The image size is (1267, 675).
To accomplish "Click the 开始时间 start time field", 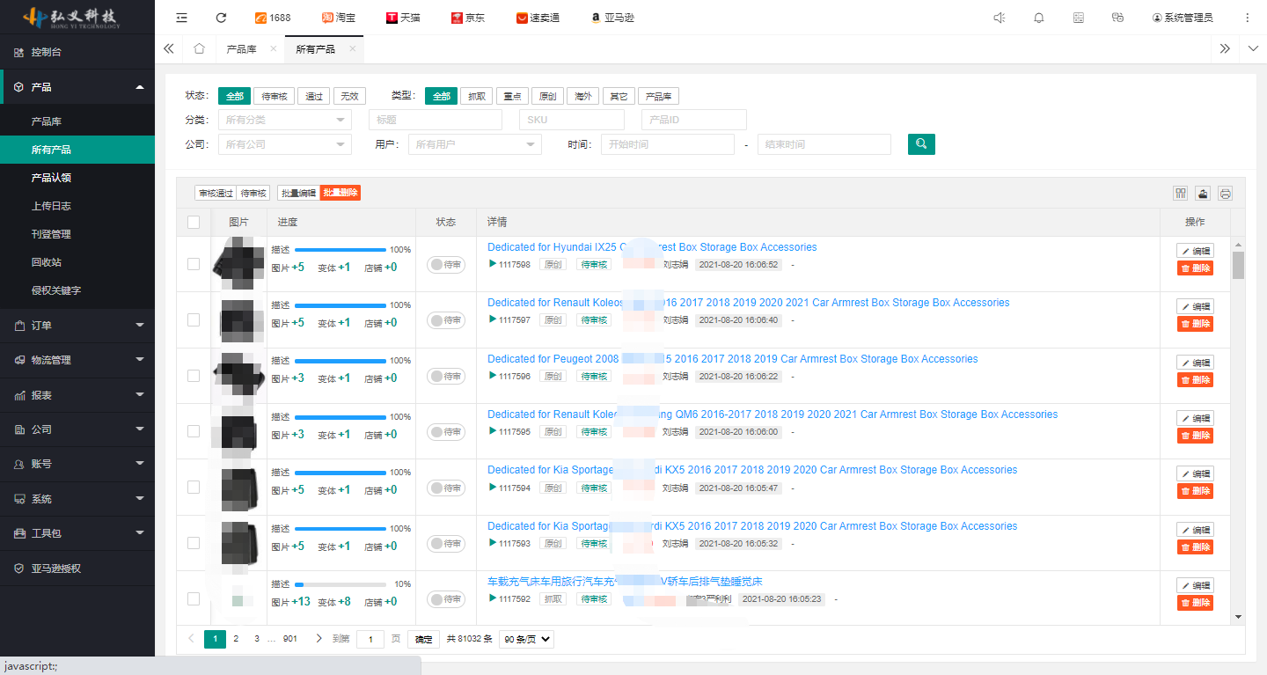I will coord(667,144).
